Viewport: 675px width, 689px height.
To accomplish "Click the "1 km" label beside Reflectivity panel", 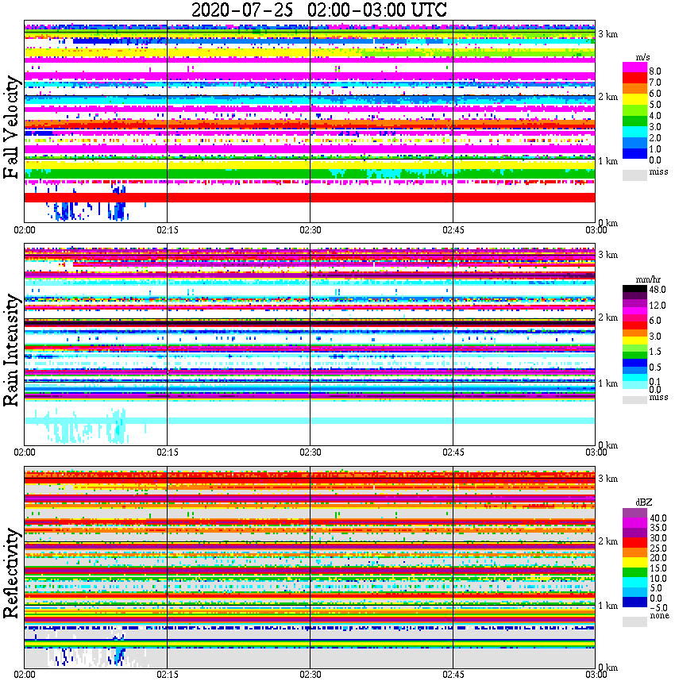I will pyautogui.click(x=607, y=606).
